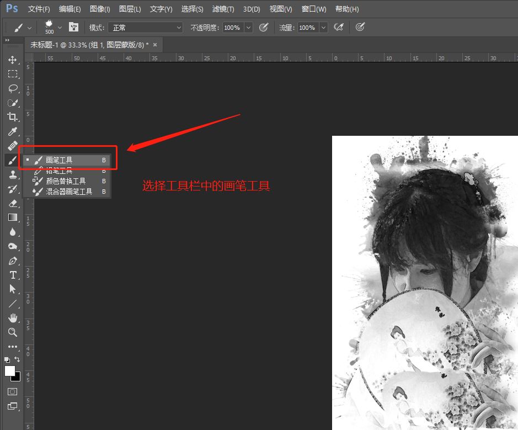The height and width of the screenshot is (430, 518).
Task: Open the 选择(S) menu
Action: 193,9
